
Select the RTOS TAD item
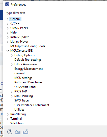point(21,91)
